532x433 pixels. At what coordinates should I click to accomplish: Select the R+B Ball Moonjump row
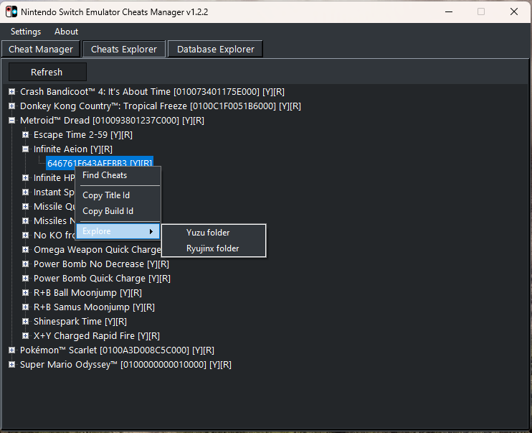[87, 293]
